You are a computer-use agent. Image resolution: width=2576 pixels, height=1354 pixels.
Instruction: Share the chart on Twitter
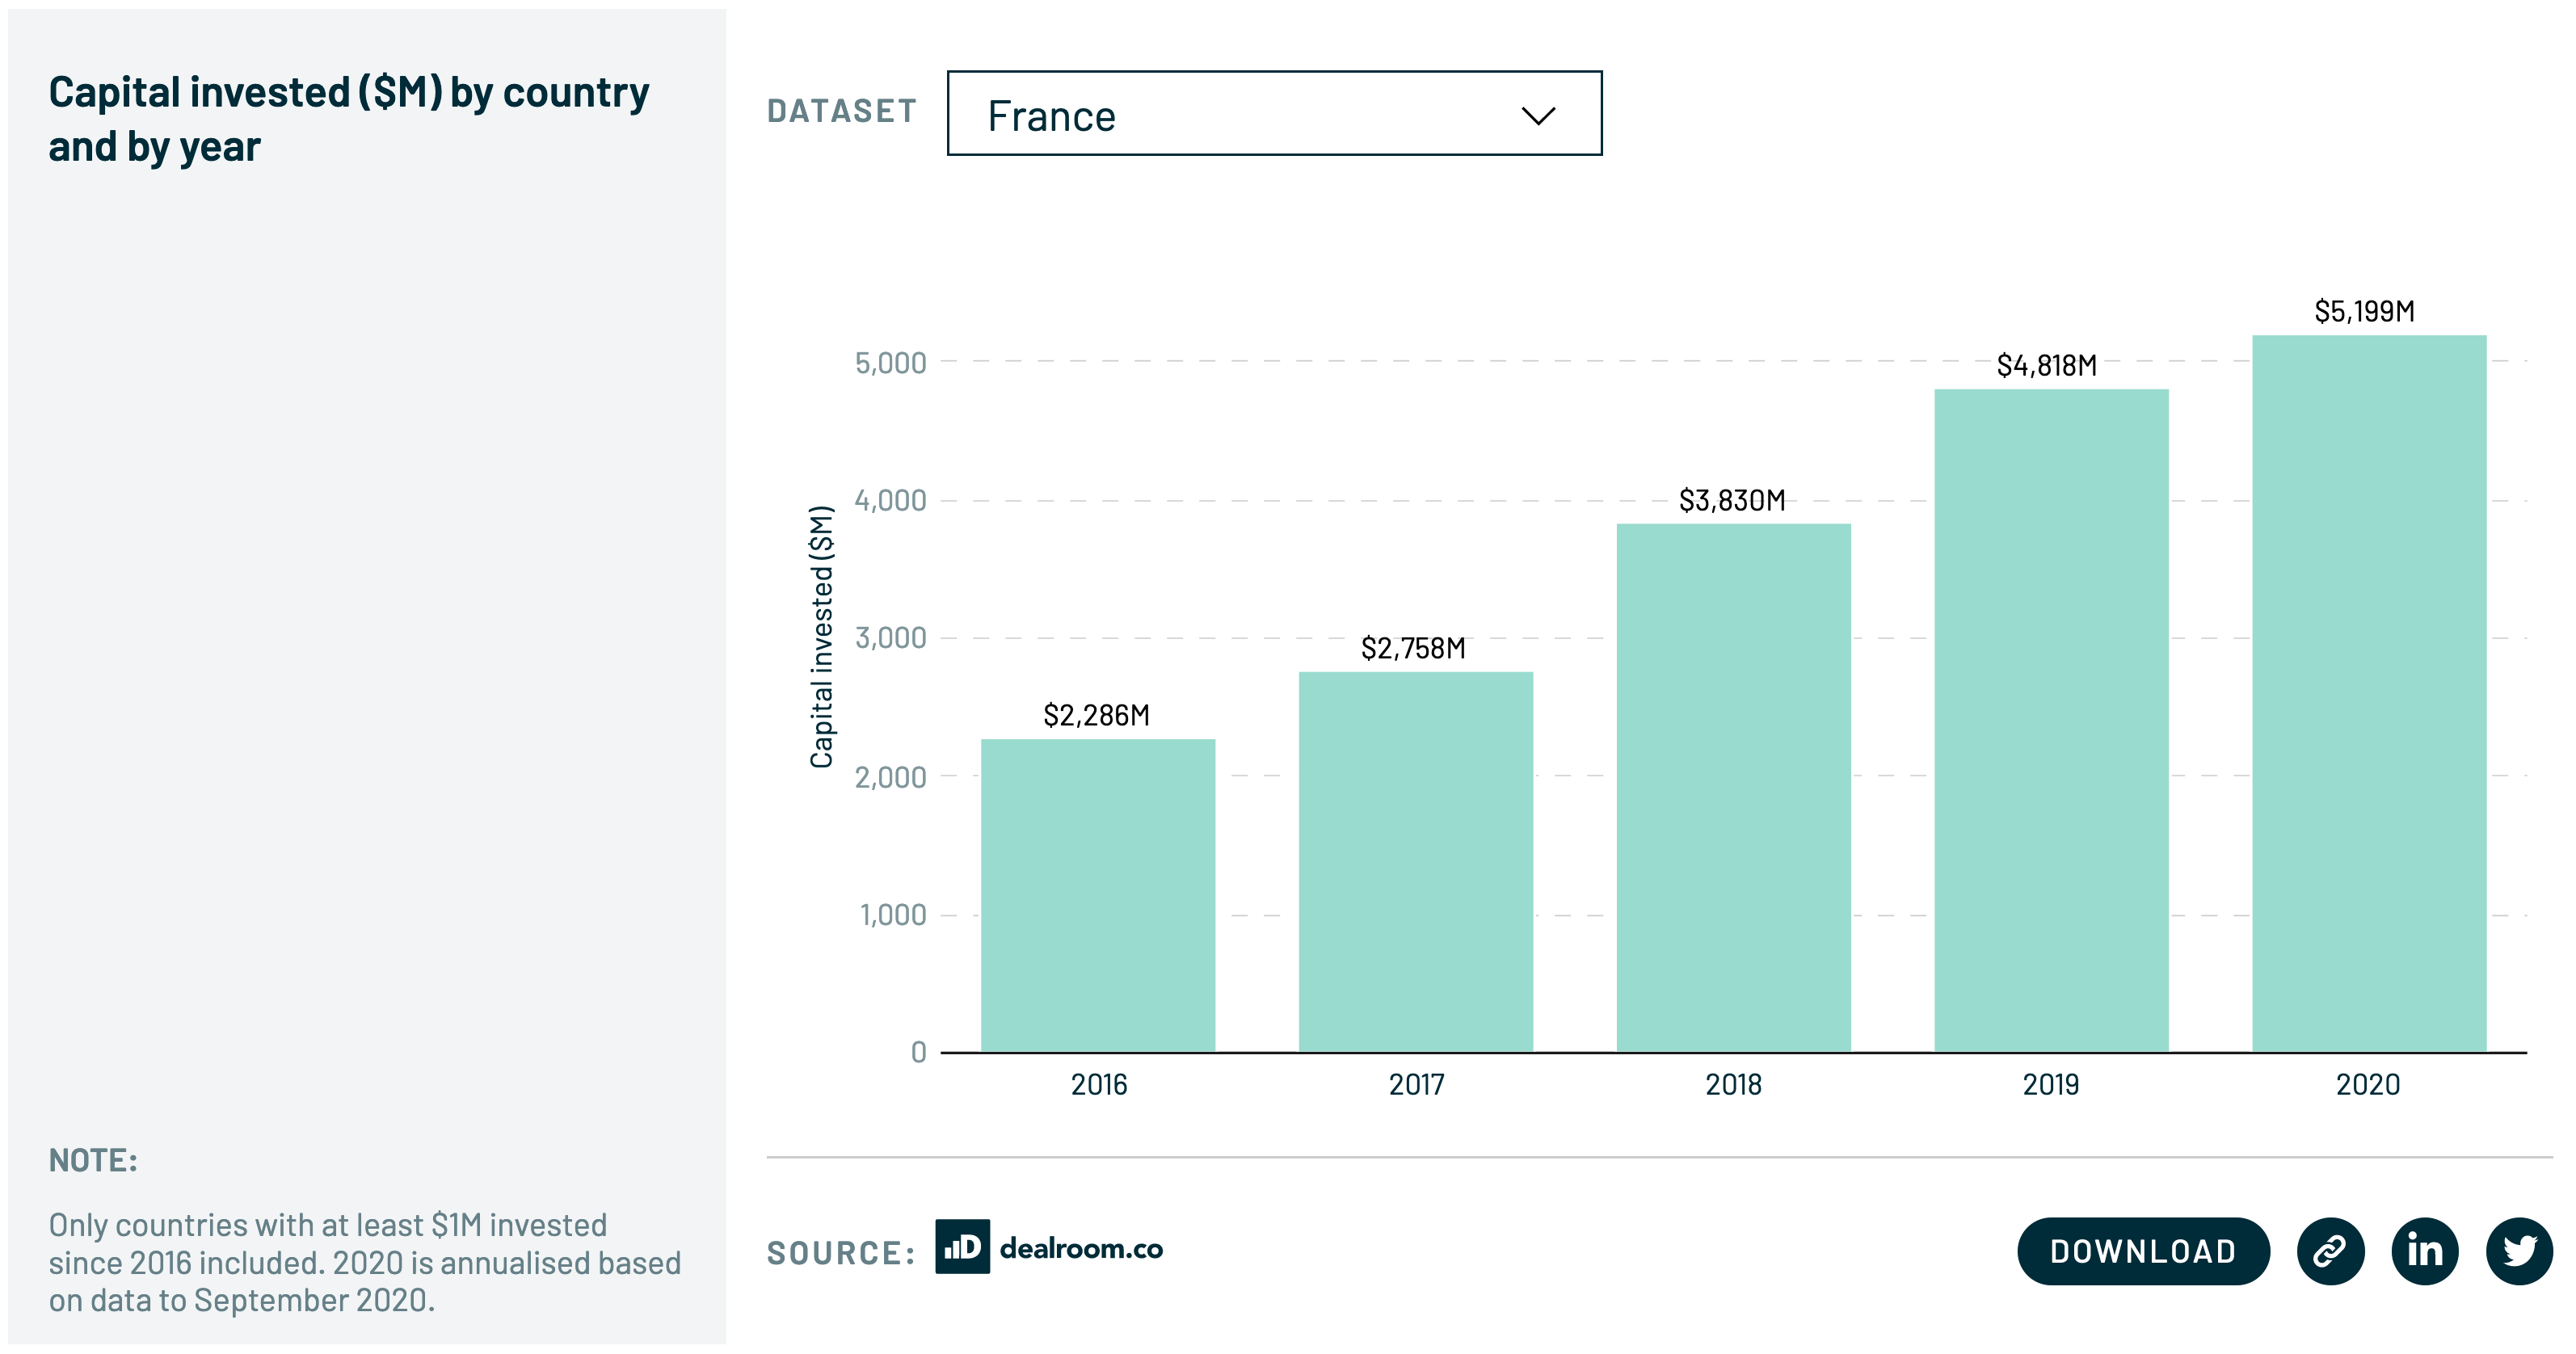[2518, 1251]
